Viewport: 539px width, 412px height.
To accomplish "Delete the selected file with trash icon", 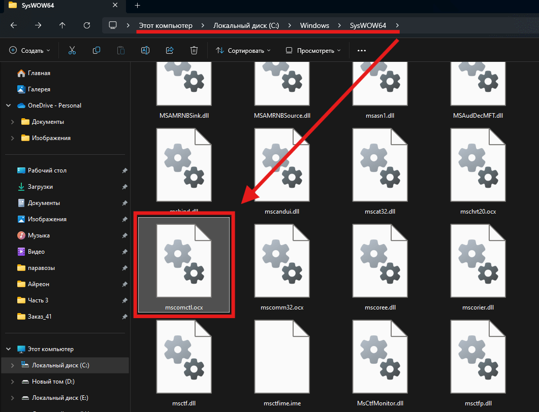I will pos(194,50).
